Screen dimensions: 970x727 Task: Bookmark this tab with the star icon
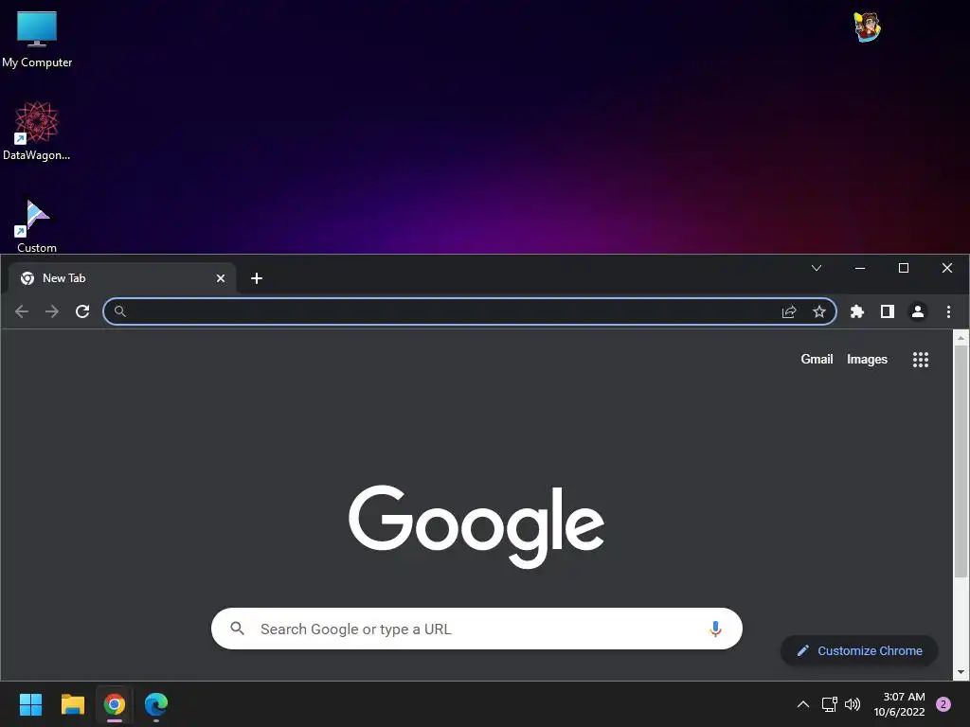tap(819, 311)
